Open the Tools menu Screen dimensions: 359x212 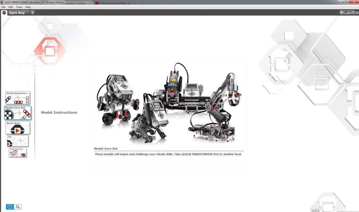[19, 7]
